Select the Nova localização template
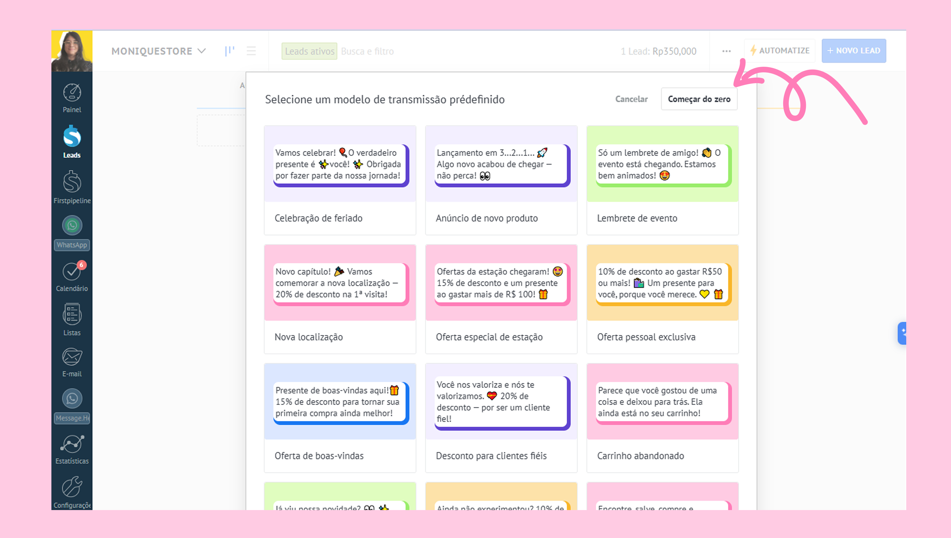951x538 pixels. (340, 299)
